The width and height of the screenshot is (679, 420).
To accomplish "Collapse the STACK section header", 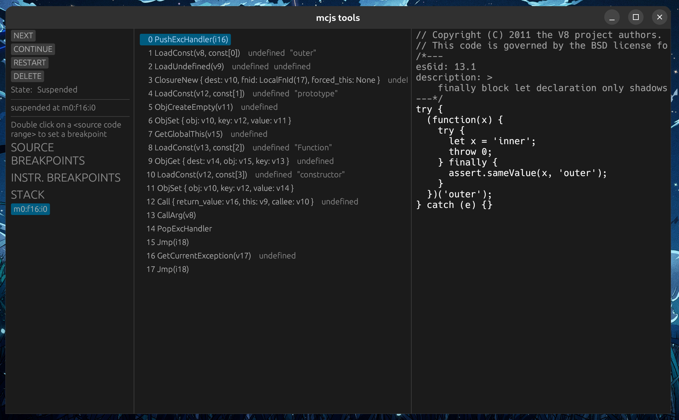I will (28, 194).
